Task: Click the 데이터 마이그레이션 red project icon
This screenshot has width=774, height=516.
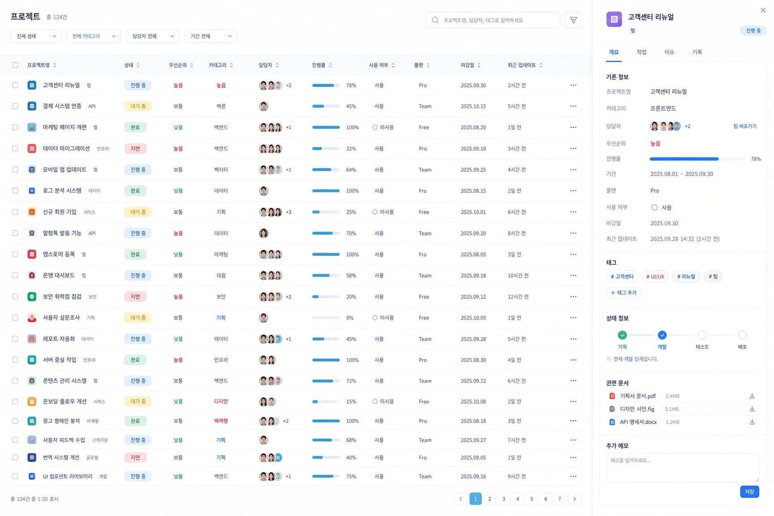Action: [32, 148]
